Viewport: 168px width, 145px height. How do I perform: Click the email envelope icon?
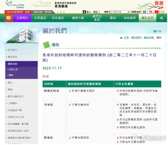163,12
